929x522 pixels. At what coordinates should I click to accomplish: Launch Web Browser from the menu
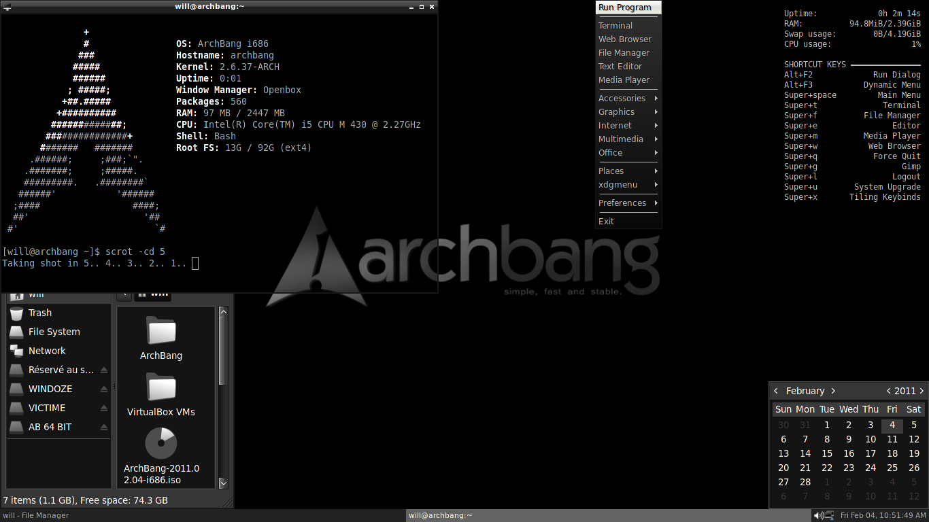click(628, 39)
